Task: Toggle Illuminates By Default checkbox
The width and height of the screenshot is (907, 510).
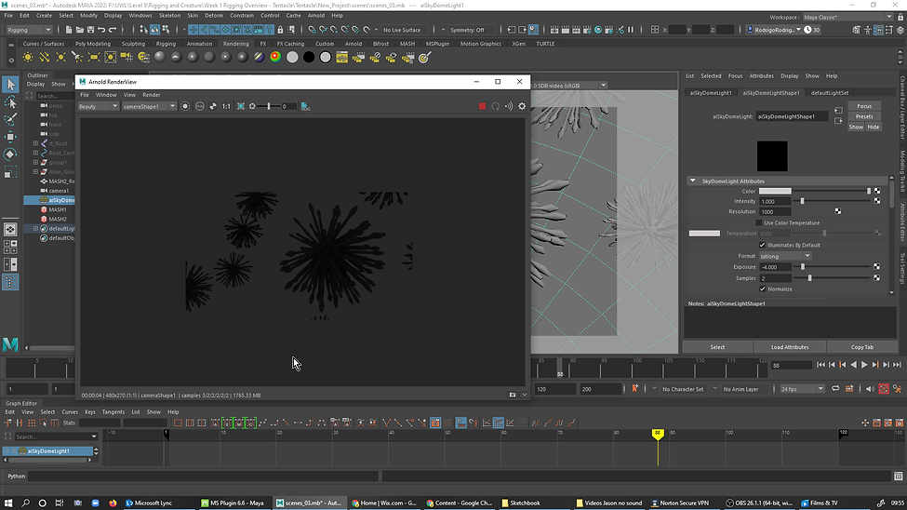Action: pyautogui.click(x=763, y=245)
